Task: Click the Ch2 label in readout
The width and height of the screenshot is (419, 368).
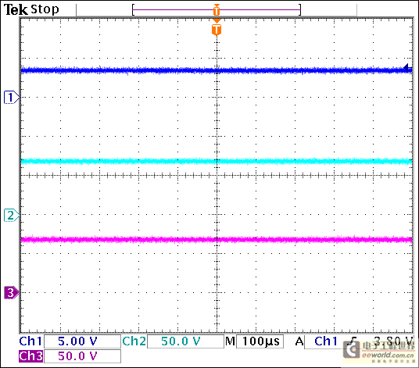Action: coord(134,341)
